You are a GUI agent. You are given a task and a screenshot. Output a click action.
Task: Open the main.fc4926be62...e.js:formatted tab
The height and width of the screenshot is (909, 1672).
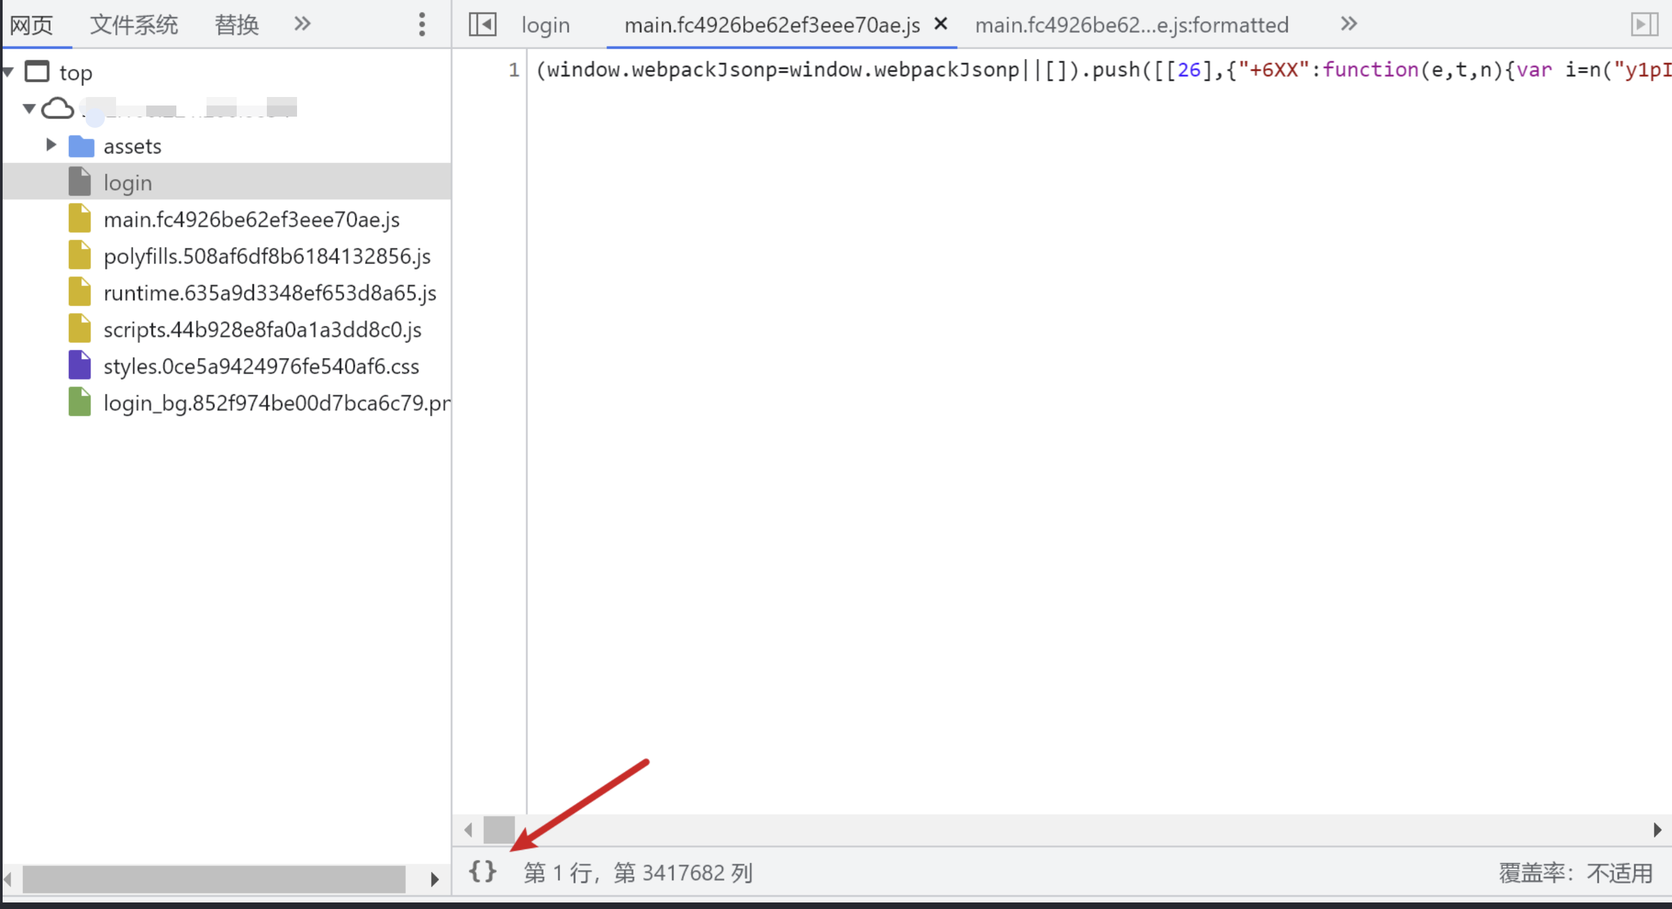(x=1132, y=25)
